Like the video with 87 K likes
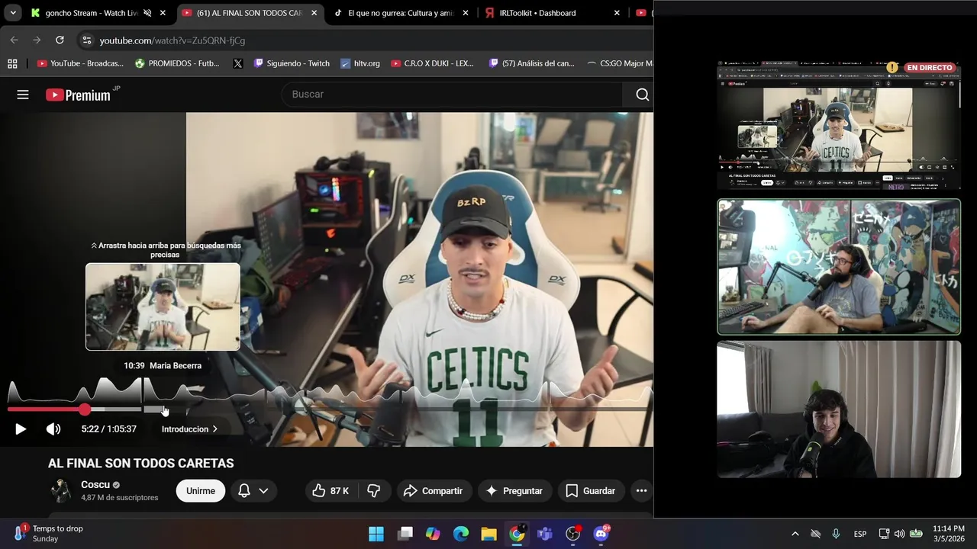The width and height of the screenshot is (977, 549). [x=331, y=491]
